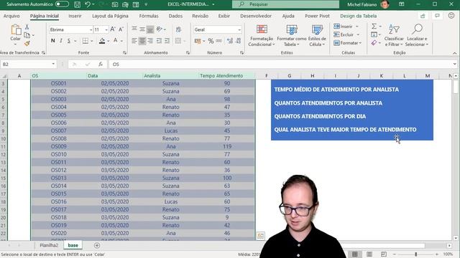Open the Geral number format dropdown
This screenshot has height=258, width=460.
tap(239, 29)
